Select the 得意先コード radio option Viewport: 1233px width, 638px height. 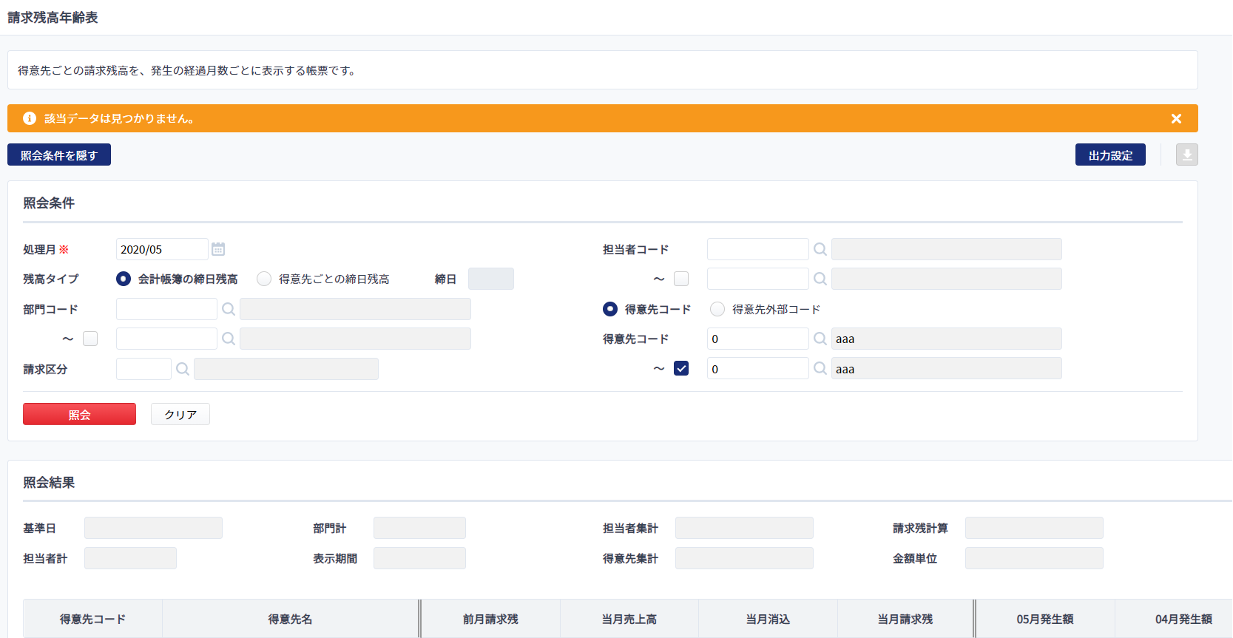pos(610,309)
